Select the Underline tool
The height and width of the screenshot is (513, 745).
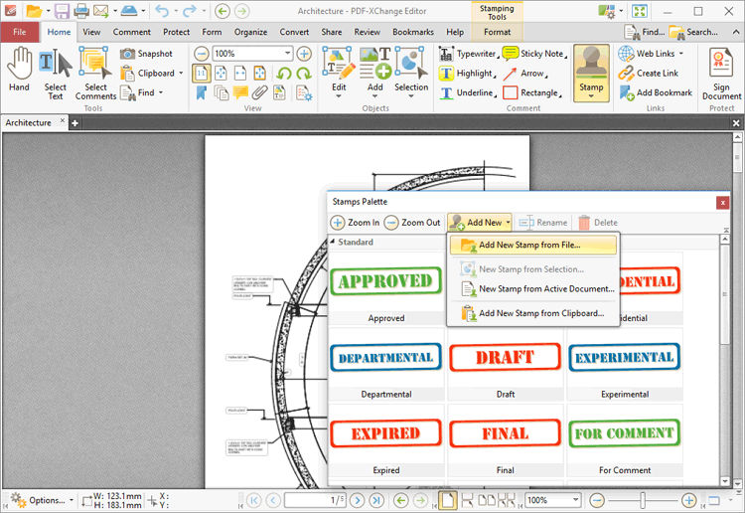(x=467, y=92)
